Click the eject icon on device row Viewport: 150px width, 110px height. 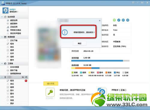click(x=26, y=77)
